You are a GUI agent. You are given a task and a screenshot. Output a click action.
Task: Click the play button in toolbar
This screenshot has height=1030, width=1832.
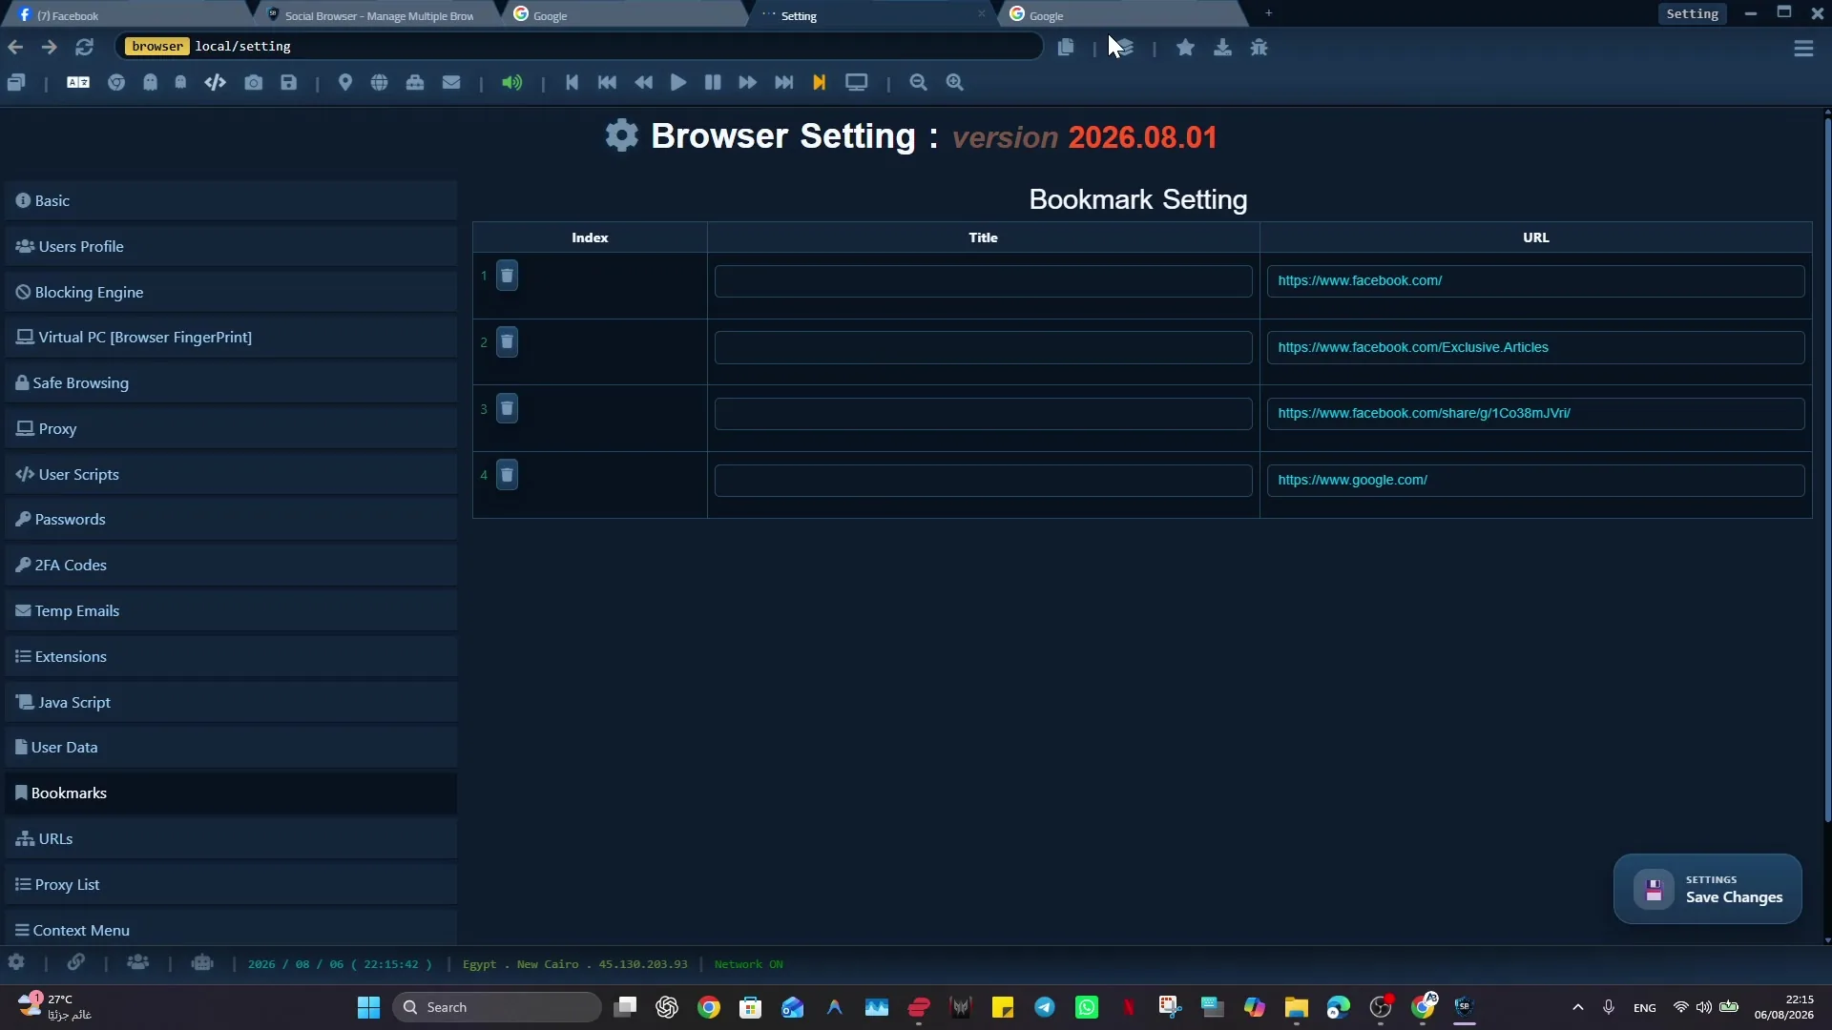pos(678,83)
